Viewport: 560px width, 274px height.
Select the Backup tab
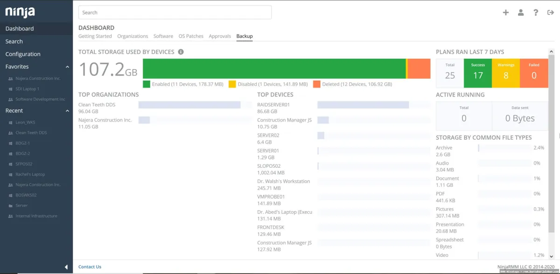tap(245, 36)
